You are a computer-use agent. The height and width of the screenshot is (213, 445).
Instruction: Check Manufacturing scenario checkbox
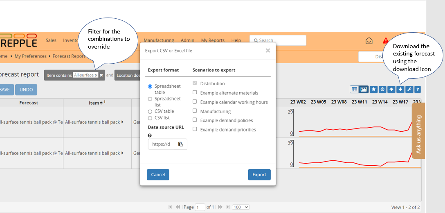[x=195, y=111]
